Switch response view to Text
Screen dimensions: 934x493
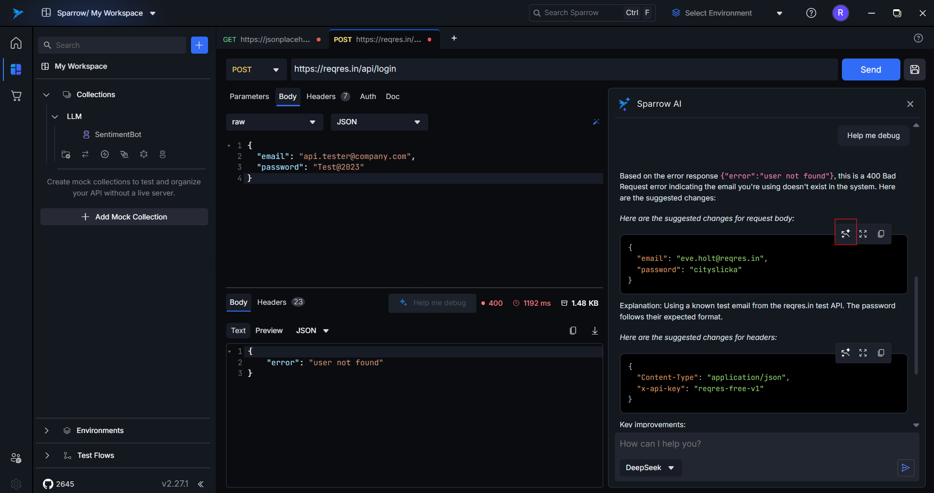(238, 331)
